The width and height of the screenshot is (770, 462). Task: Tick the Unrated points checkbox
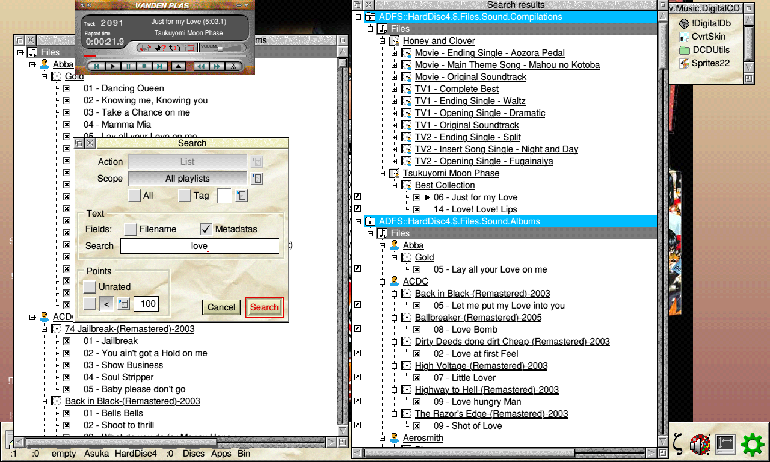[x=90, y=287]
